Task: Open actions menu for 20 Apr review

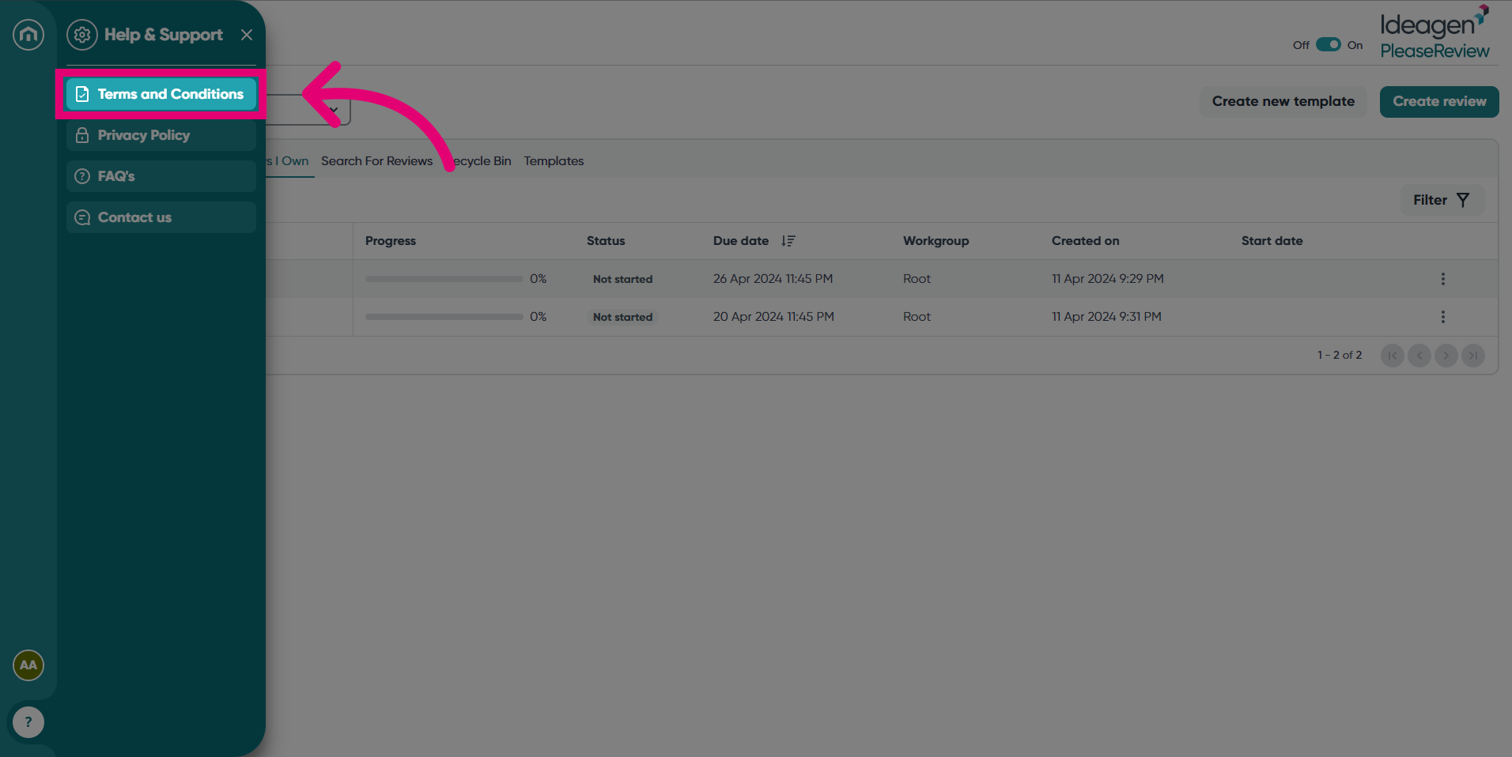Action: [1443, 317]
